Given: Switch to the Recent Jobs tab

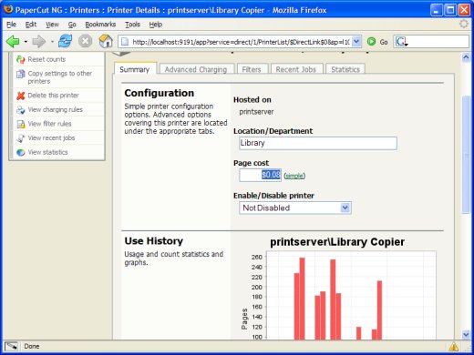Looking at the screenshot, I should 296,69.
